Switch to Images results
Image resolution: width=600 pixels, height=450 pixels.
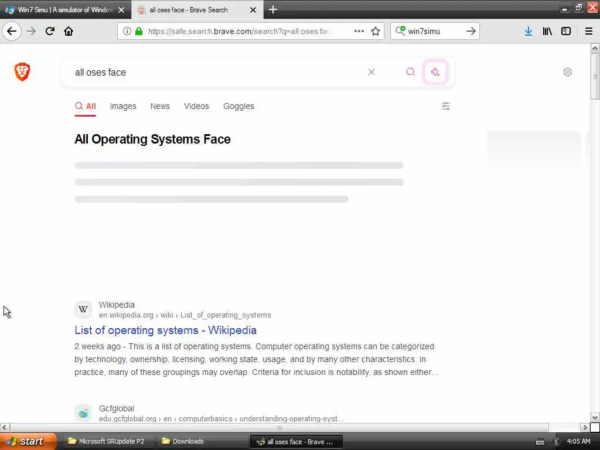123,106
